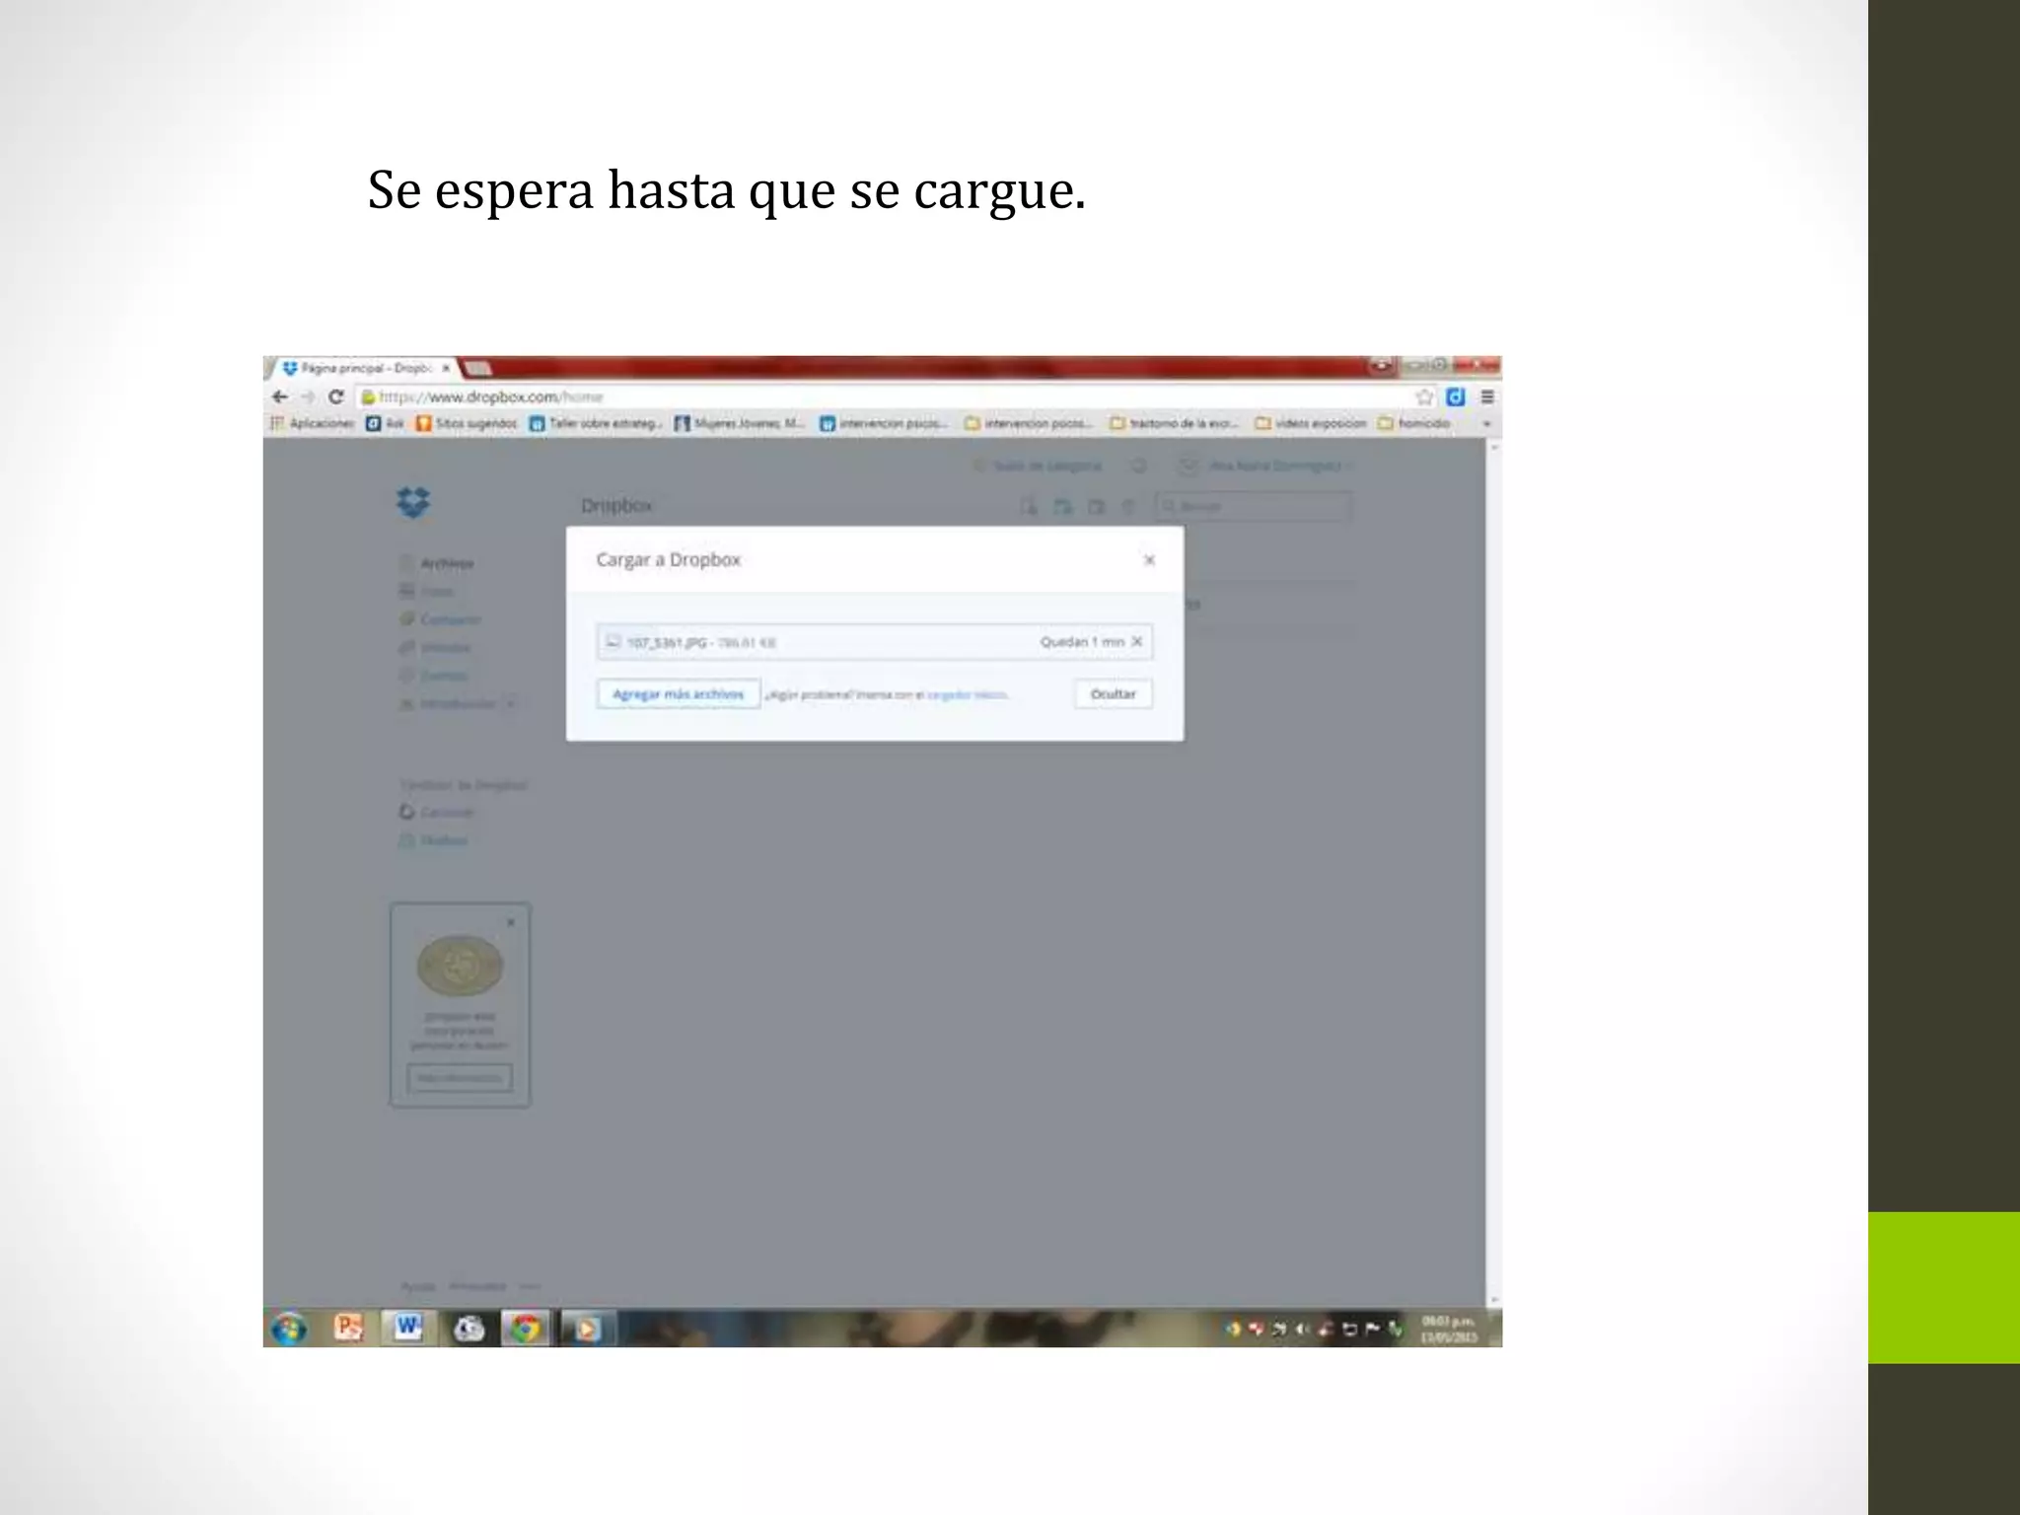Select Vínculos in Dropbox sidebar
Image resolution: width=2020 pixels, height=1515 pixels.
point(435,648)
